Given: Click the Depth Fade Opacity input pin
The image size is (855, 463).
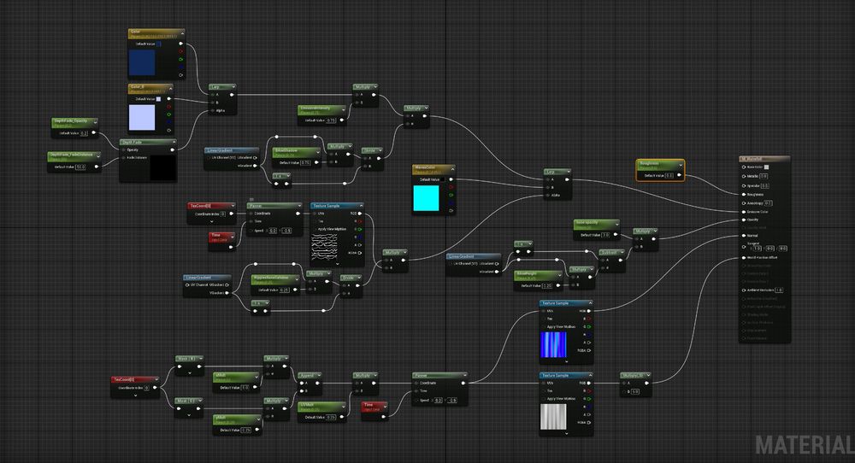Looking at the screenshot, I should (124, 149).
